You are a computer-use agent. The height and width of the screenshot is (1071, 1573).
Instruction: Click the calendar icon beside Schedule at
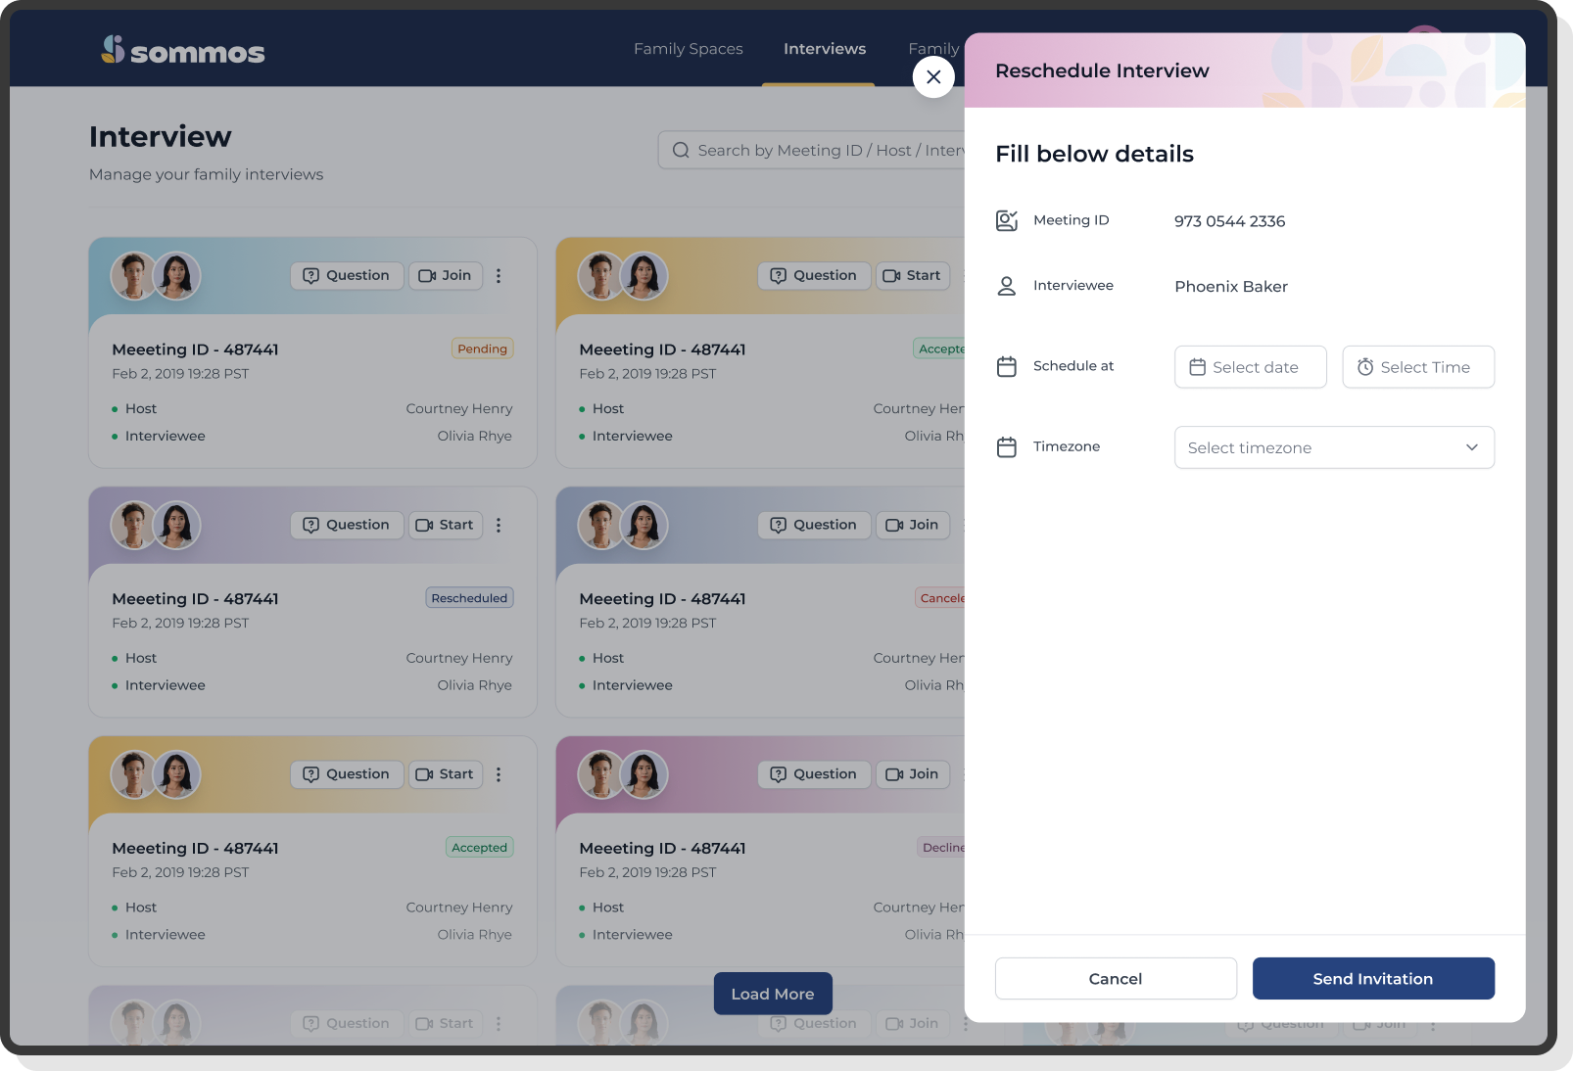[1006, 366]
